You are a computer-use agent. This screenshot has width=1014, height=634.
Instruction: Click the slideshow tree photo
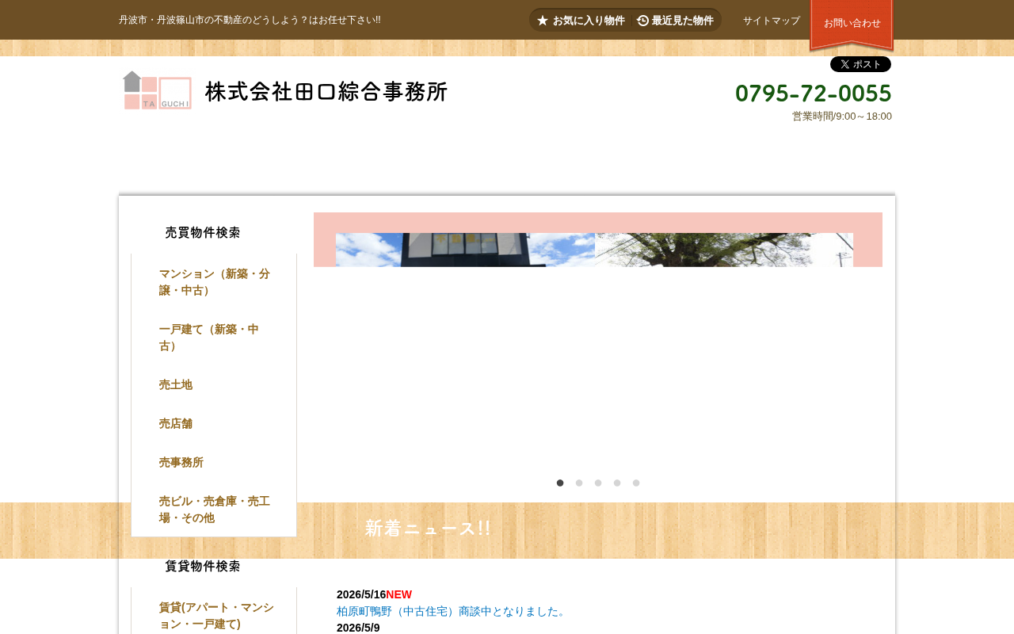click(724, 250)
